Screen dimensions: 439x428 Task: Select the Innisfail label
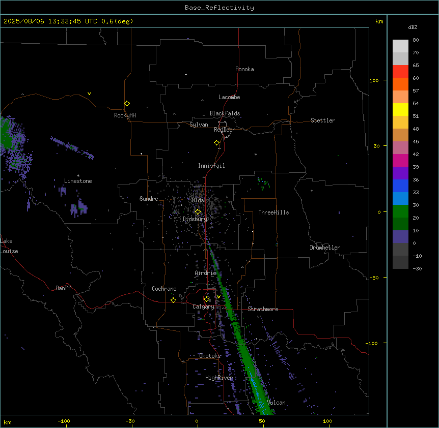coord(211,166)
